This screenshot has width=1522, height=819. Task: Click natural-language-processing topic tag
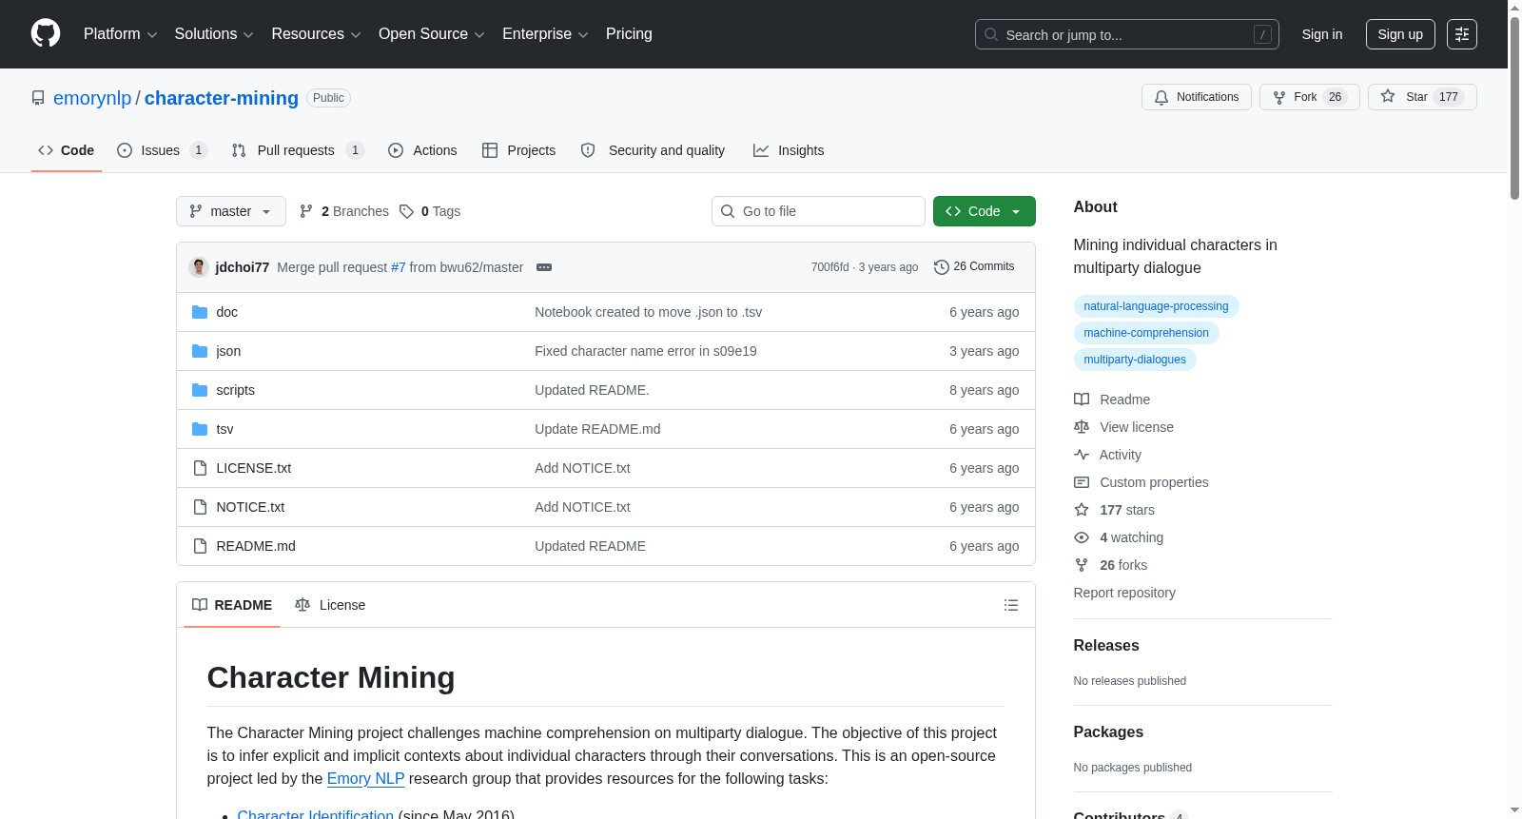(1156, 306)
